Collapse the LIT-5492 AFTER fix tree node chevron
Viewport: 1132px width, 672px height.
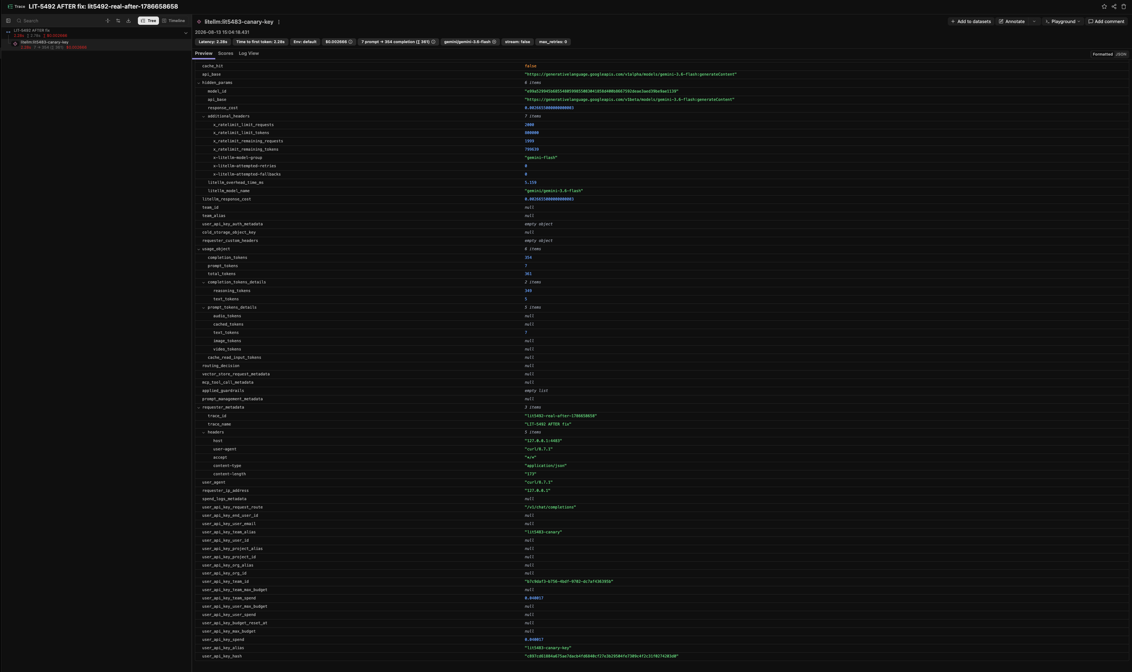(x=186, y=33)
